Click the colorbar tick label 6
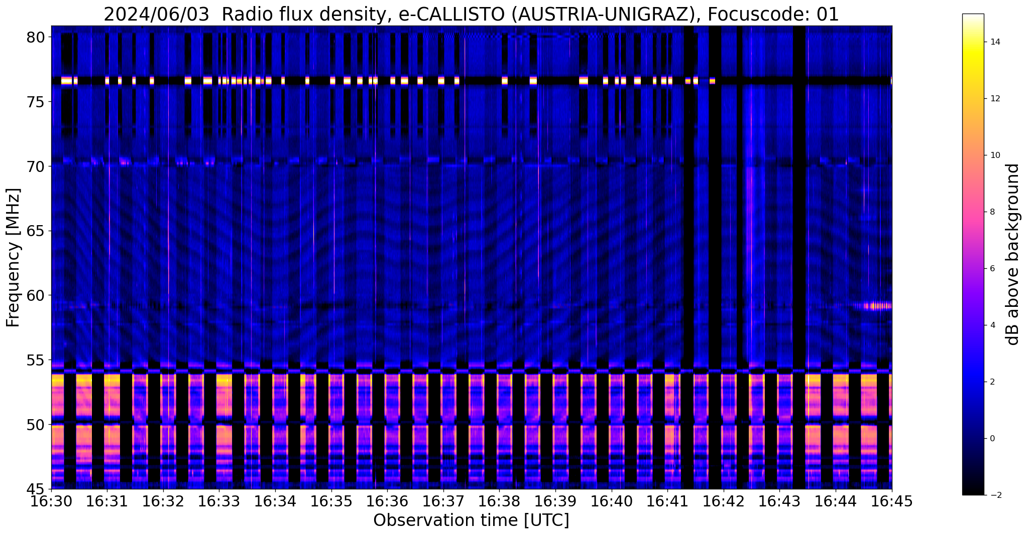1028x535 pixels. [x=992, y=269]
